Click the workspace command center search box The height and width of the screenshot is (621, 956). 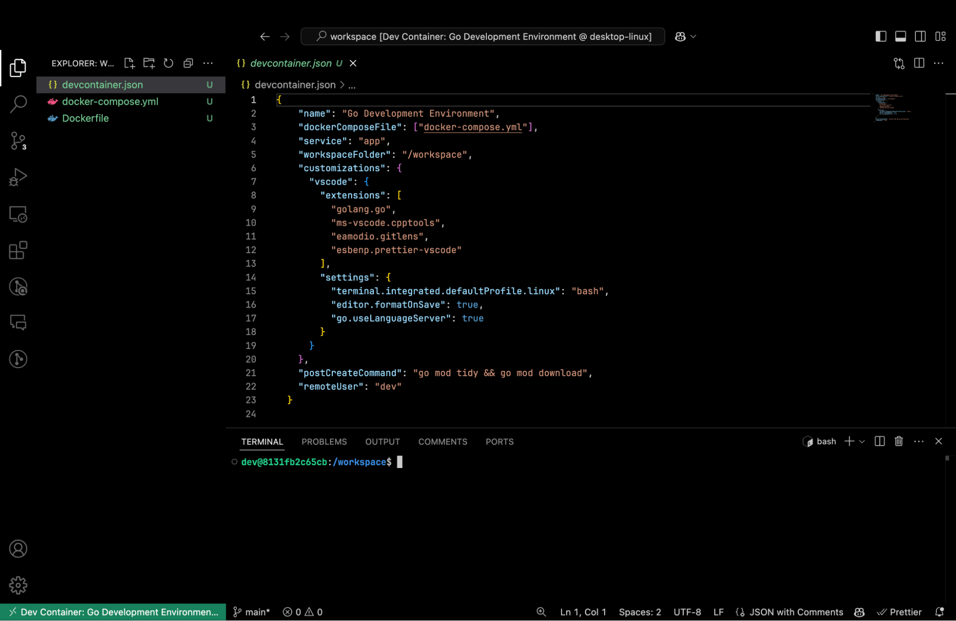click(x=483, y=37)
